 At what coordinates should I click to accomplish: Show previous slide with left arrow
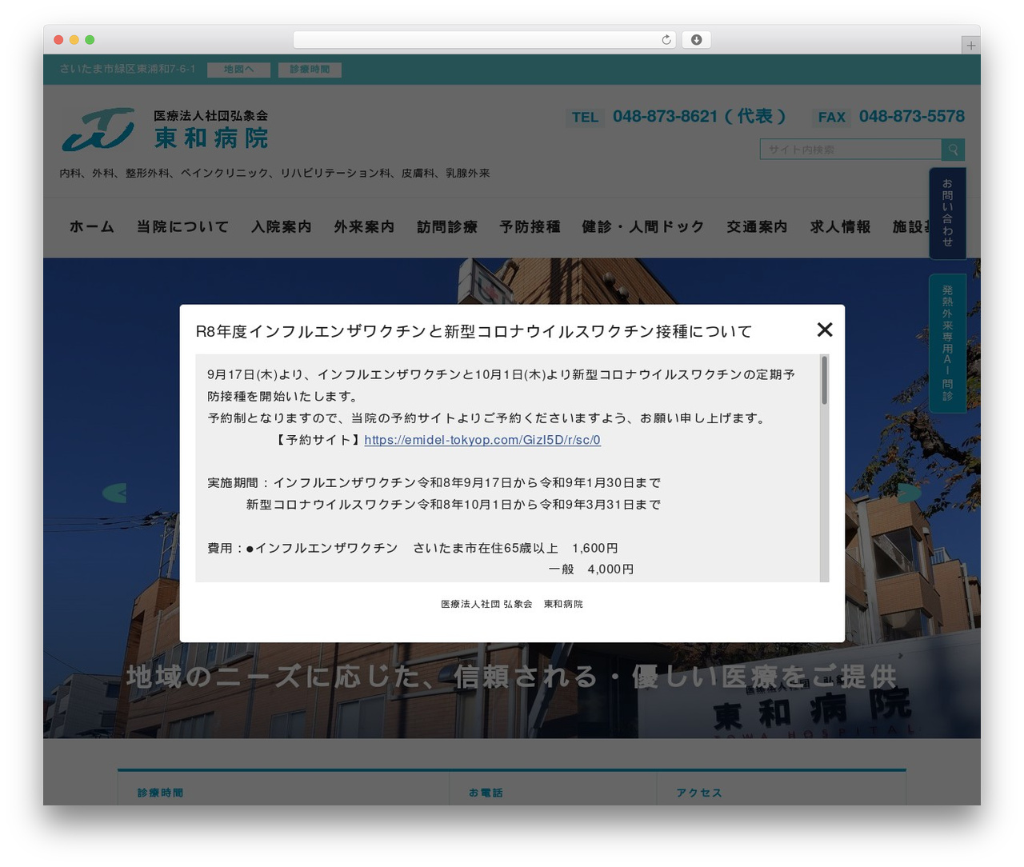114,493
